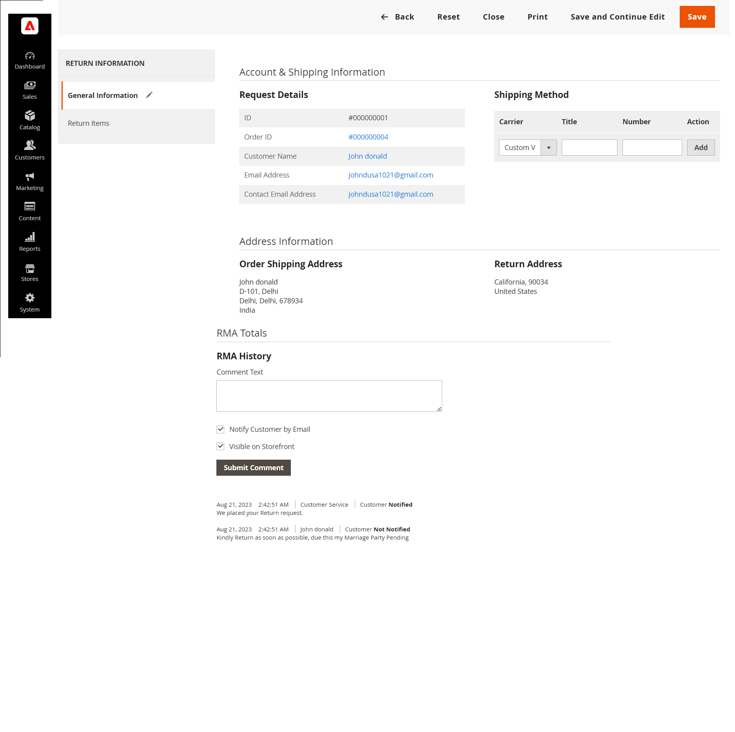Screen dimensions: 735x732
Task: Open customer link John donald
Action: (x=367, y=156)
